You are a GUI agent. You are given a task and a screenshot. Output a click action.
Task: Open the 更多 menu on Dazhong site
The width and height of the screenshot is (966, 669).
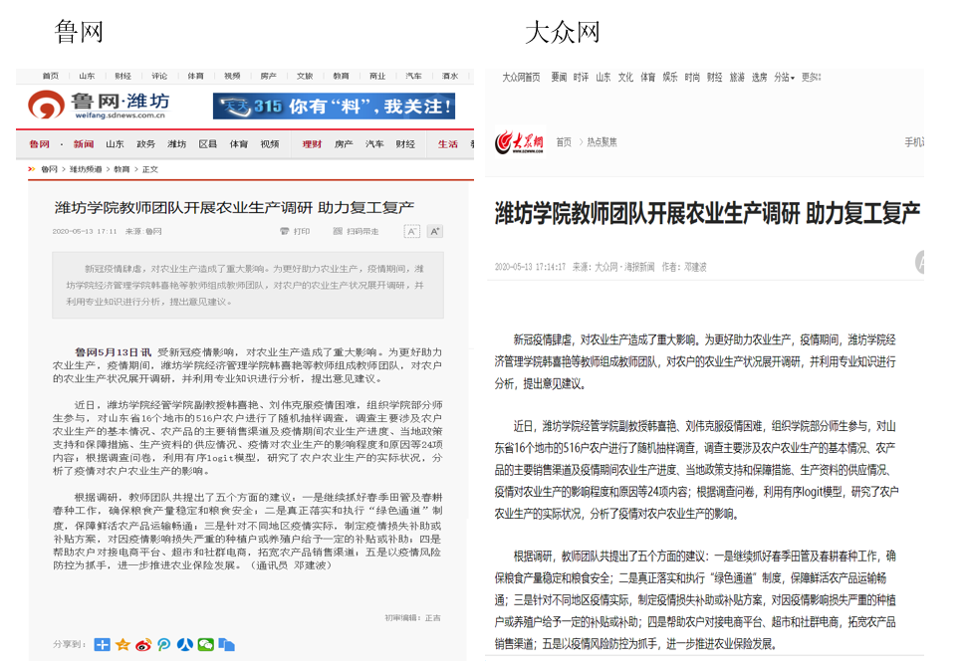click(811, 77)
